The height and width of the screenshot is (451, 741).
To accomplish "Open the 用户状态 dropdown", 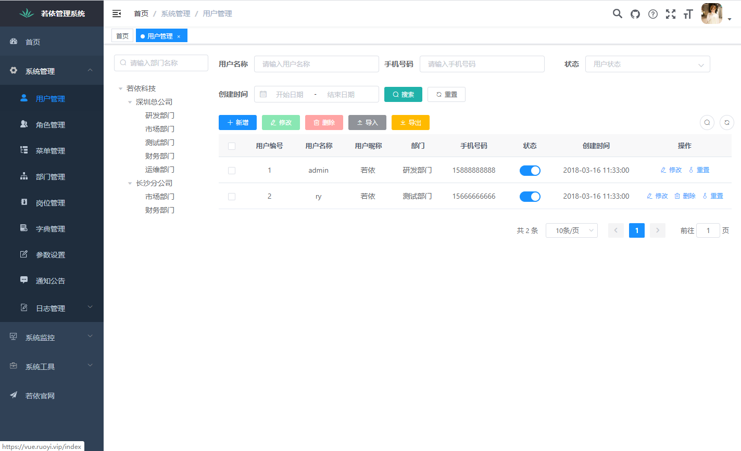I will click(x=648, y=64).
